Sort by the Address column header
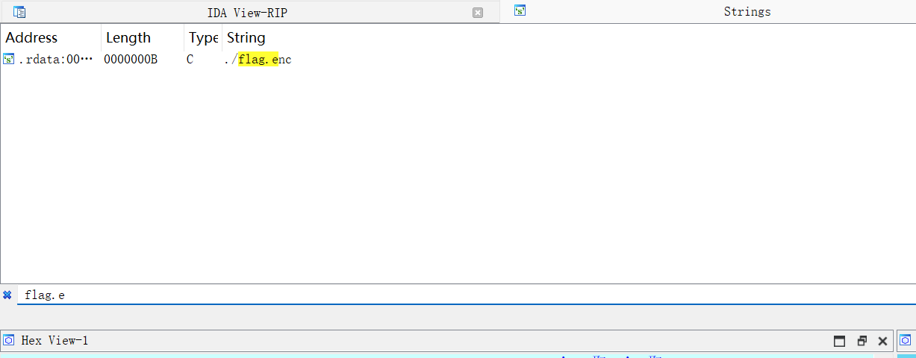The width and height of the screenshot is (916, 358). (32, 38)
